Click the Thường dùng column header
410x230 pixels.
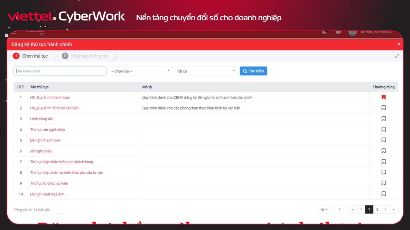point(383,87)
